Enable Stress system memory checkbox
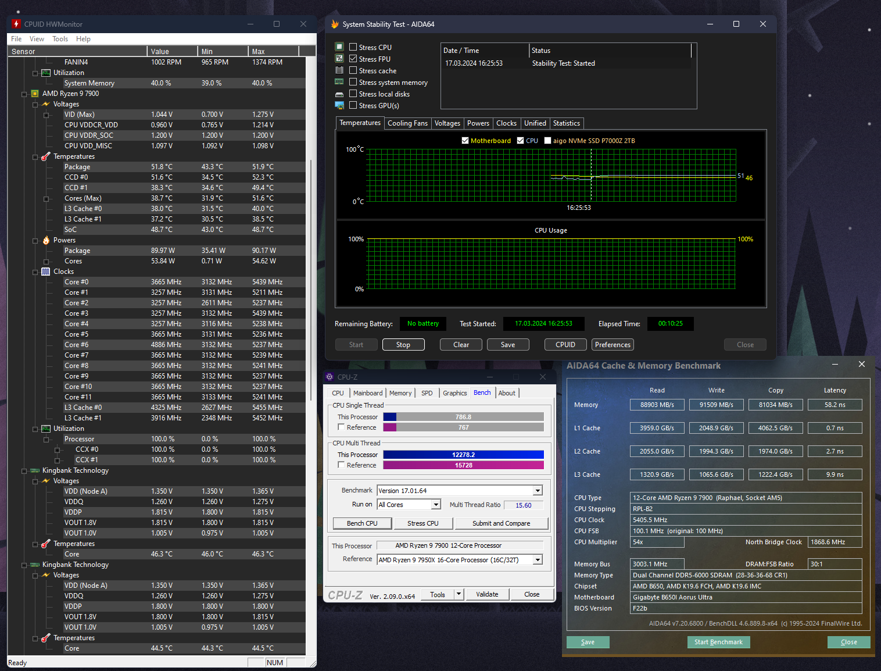This screenshot has height=671, width=881. click(x=353, y=82)
